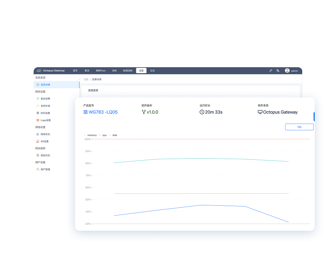
Task: Collapse the sidebar with the chevron
Action: (80, 80)
